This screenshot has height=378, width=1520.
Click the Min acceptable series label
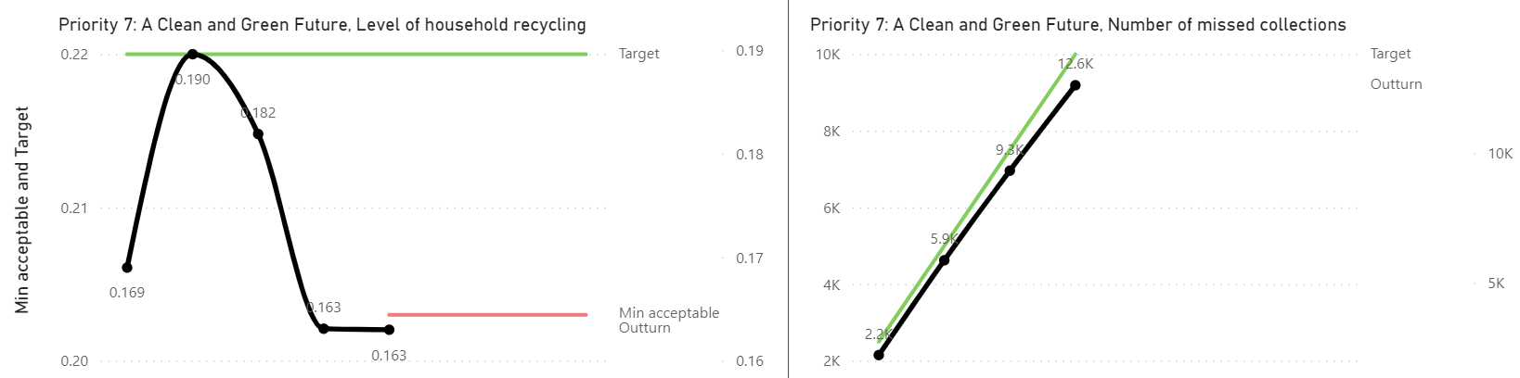668,313
